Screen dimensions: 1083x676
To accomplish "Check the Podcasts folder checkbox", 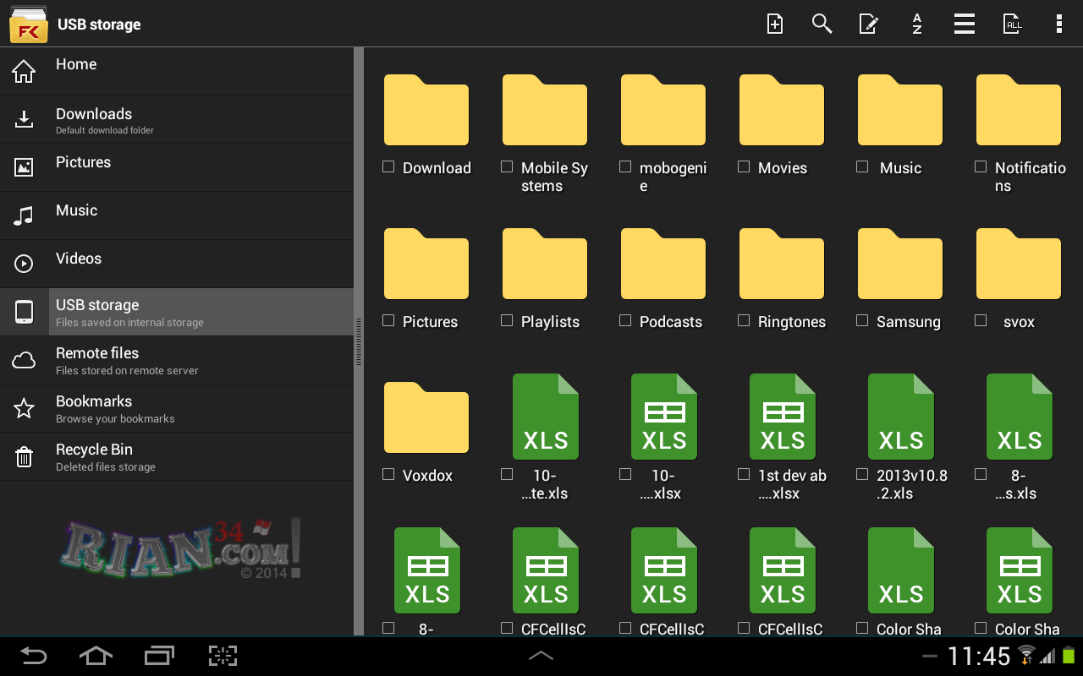I will [x=625, y=321].
